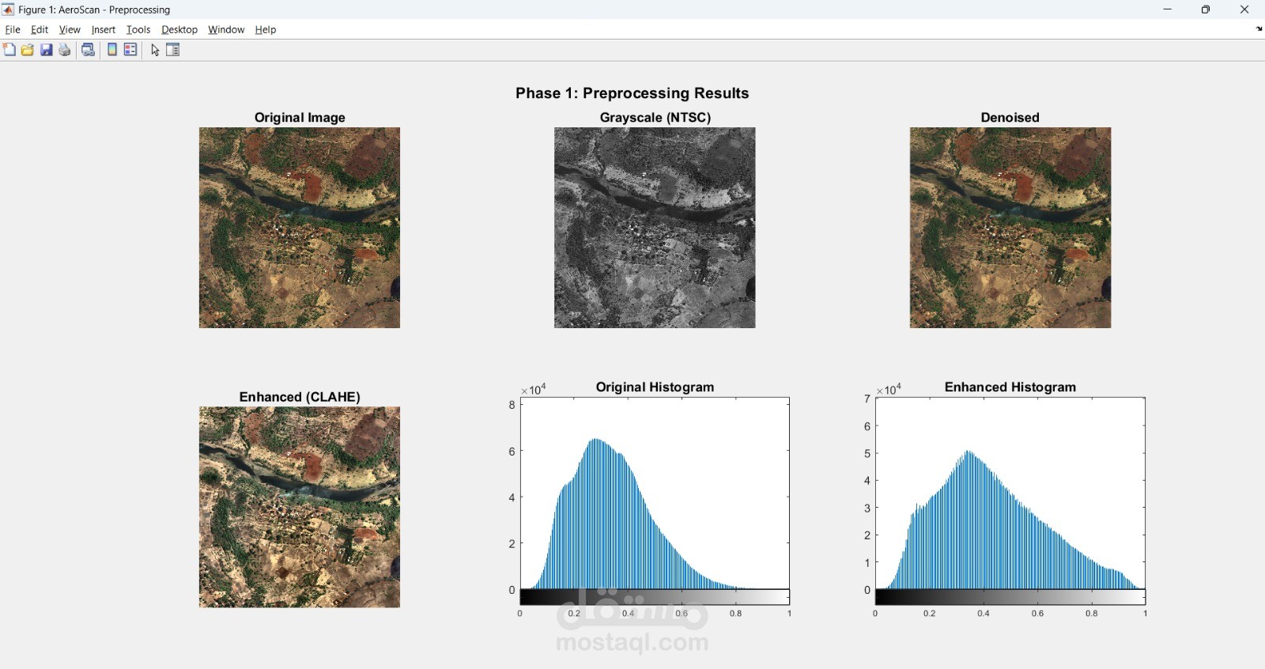Save the figure with floppy icon
1265x669 pixels.
point(47,50)
